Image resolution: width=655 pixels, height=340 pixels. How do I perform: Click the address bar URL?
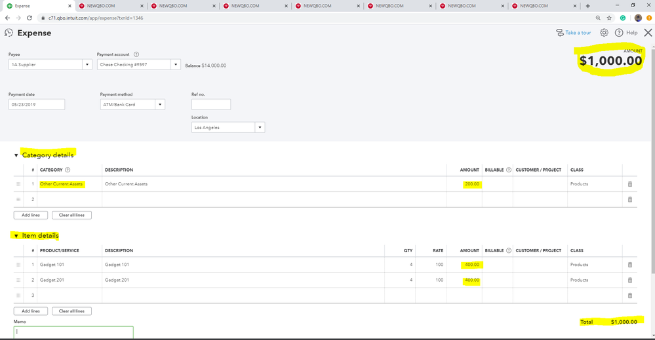point(96,18)
